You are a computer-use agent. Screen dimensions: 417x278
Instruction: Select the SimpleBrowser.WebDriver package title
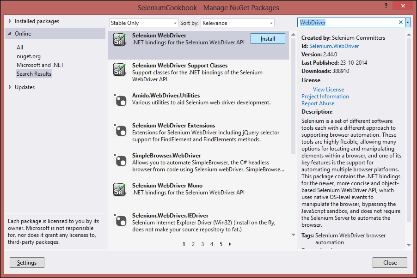point(167,156)
